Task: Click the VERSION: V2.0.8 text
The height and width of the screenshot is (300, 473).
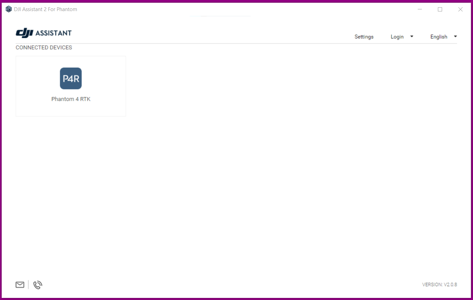Action: click(439, 284)
